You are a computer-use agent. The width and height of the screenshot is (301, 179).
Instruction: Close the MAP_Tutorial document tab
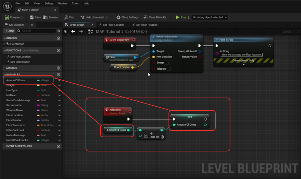pos(55,10)
